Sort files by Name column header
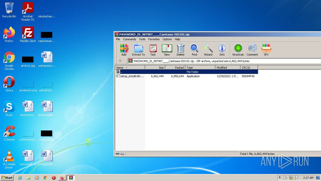Screen dimensions: 321x181 [x=130, y=67]
